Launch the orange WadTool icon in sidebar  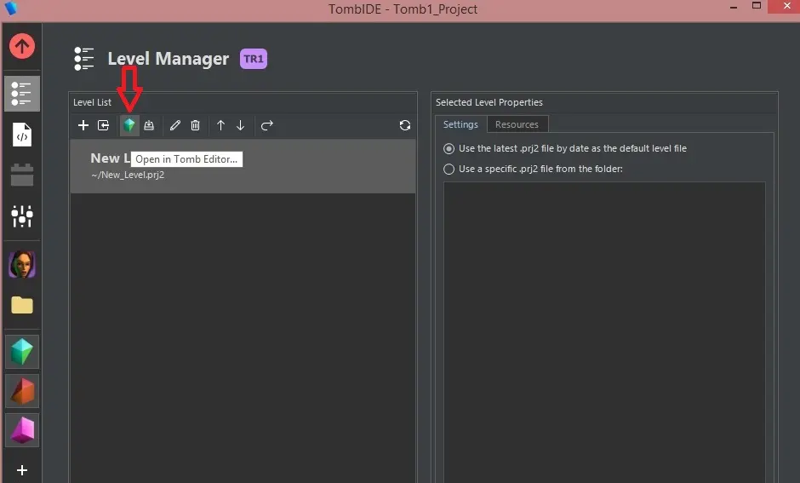click(x=22, y=391)
